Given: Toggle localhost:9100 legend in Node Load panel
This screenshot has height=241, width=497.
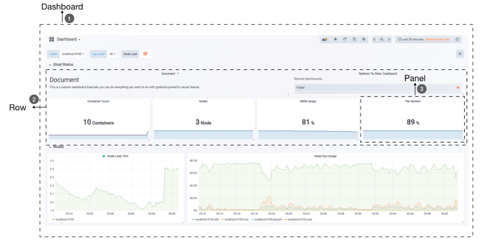Looking at the screenshot, I should click(63, 219).
